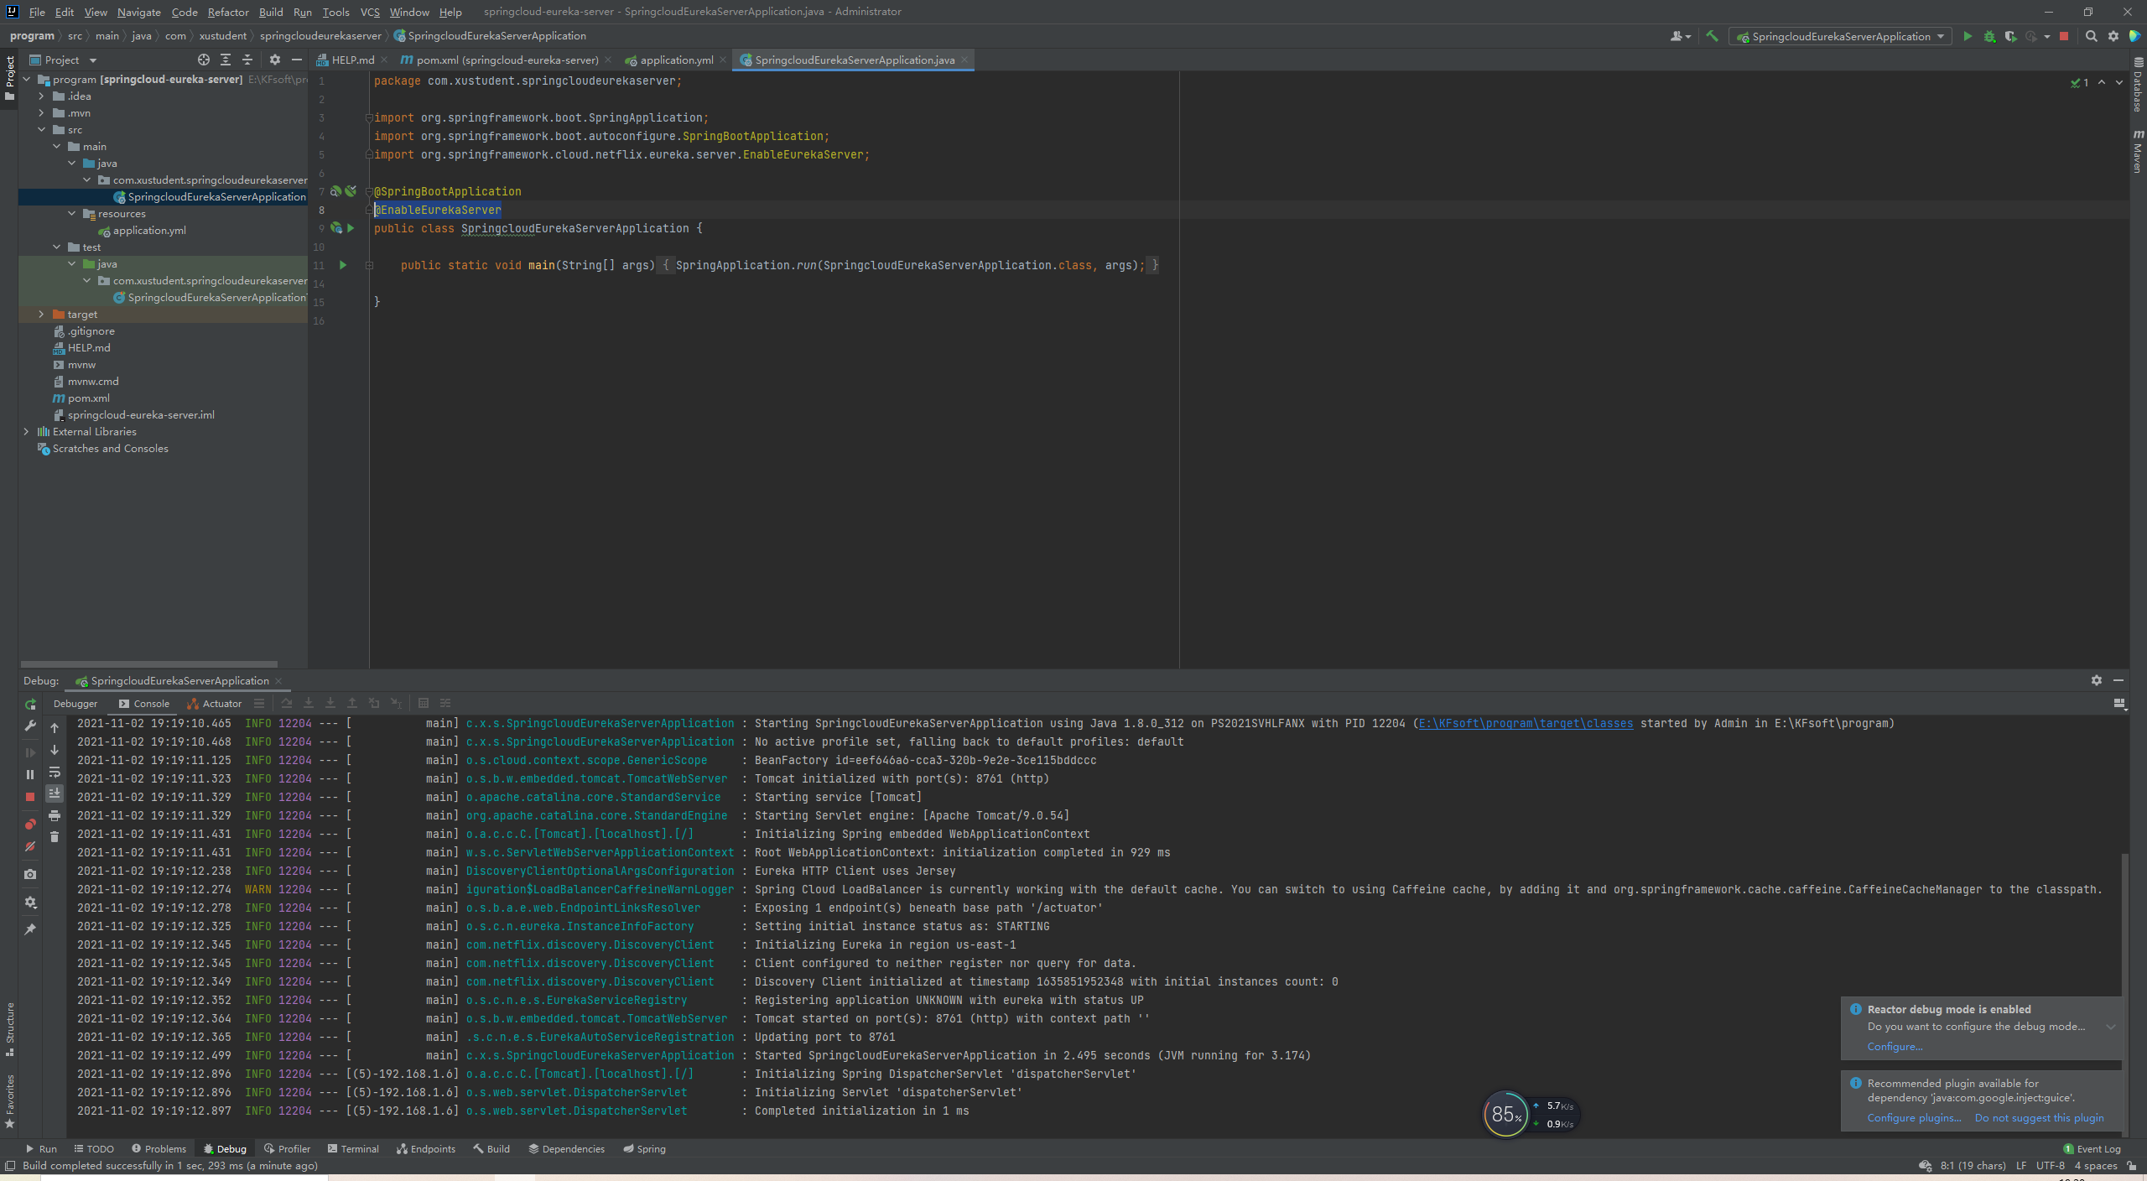
Task: Pause the program in the debug sidebar
Action: [x=30, y=774]
